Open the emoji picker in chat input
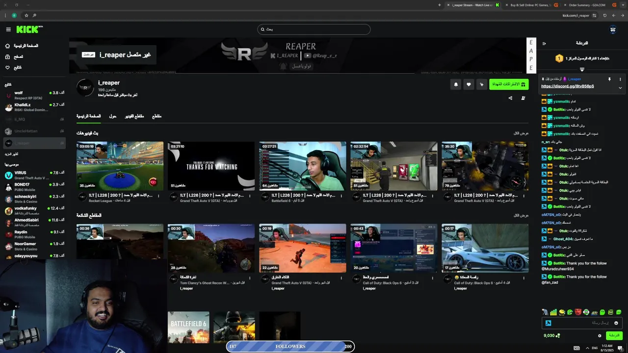 point(616,323)
